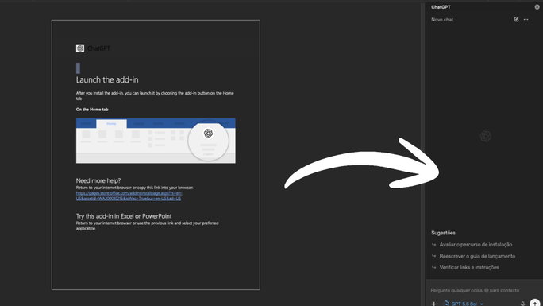Click the Home tab ribbon illustration image
The image size is (543, 306).
(156, 141)
